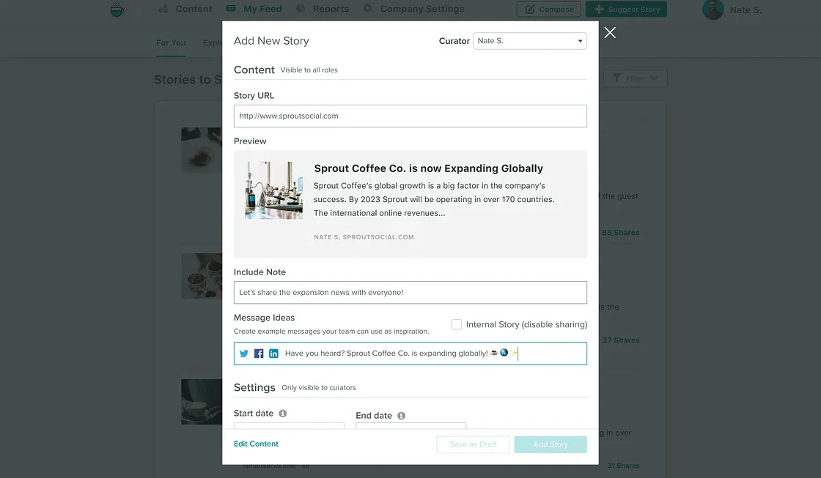
Task: Click the second story thumbnail with coffee beans
Action: (202, 276)
